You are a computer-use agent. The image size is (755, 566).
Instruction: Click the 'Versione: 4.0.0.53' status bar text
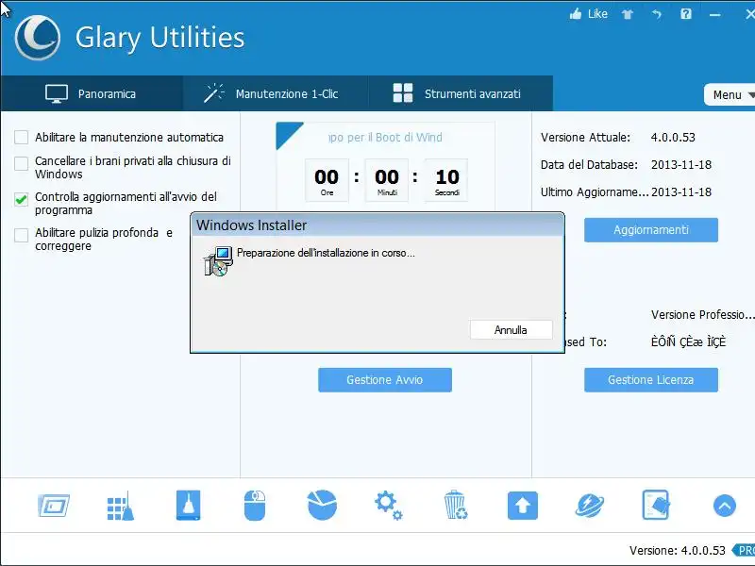(x=677, y=550)
